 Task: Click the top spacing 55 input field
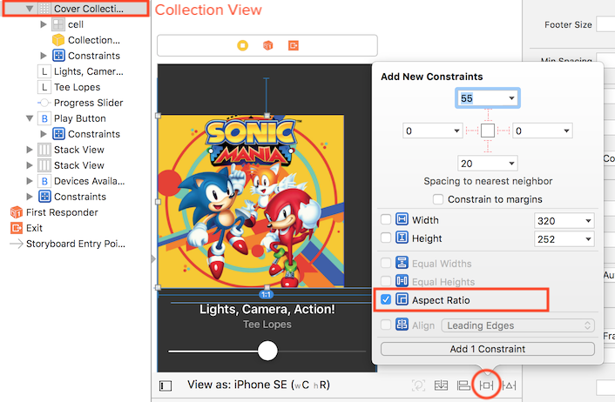tap(488, 98)
